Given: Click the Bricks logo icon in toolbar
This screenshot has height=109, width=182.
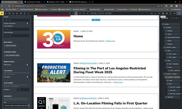Looking at the screenshot, I should tap(2, 13).
